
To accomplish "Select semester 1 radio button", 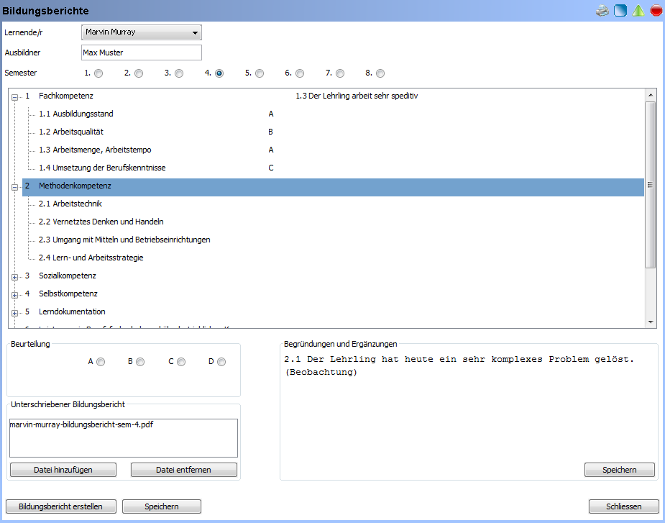I will (98, 73).
